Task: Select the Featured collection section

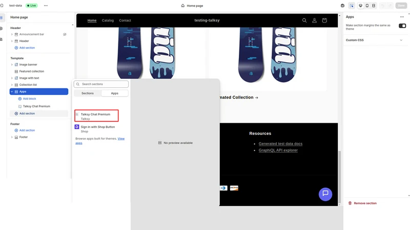Action: [x=32, y=71]
